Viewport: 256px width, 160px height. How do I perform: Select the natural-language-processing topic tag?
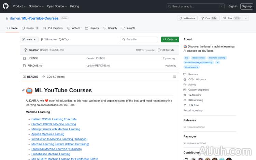[199, 62]
